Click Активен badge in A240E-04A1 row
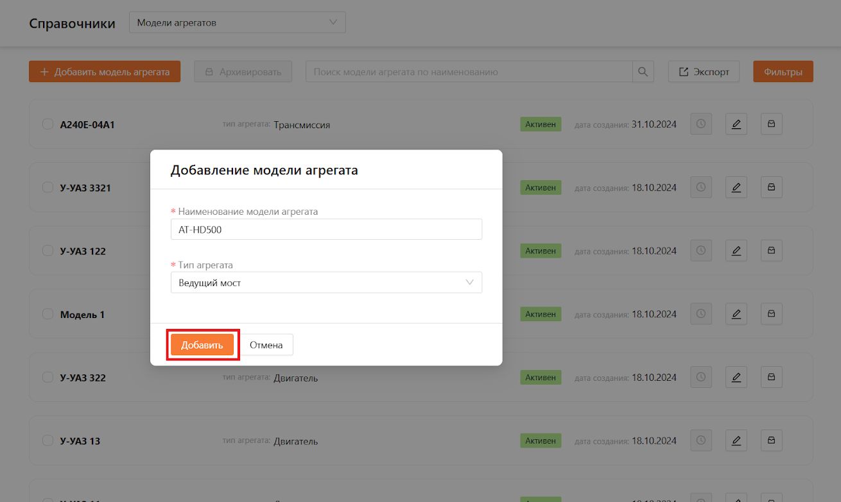The image size is (841, 502). [x=541, y=124]
